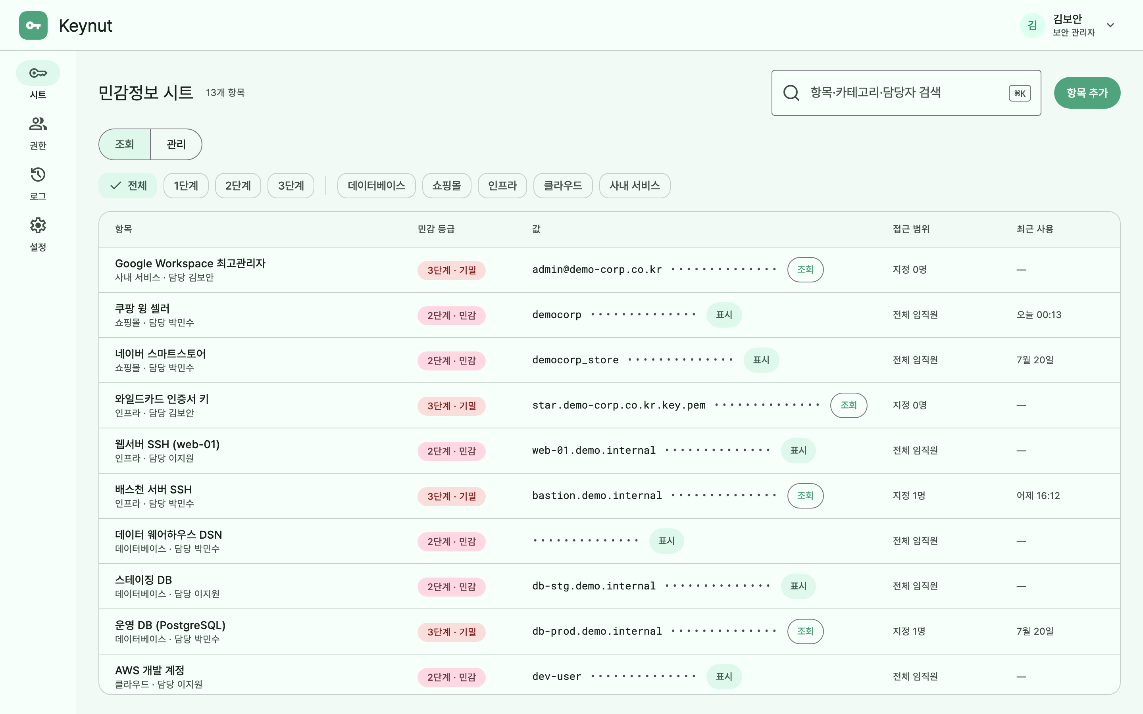Click the db-prod.demo.internal value
The image size is (1143, 714).
[597, 631]
